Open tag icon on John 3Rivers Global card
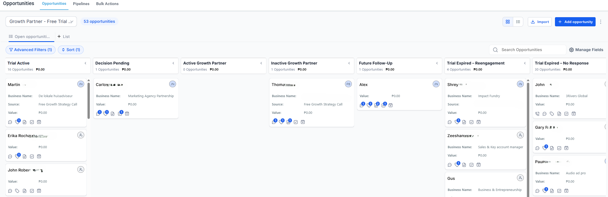Screen dimensions: 608x197 (x=552, y=114)
